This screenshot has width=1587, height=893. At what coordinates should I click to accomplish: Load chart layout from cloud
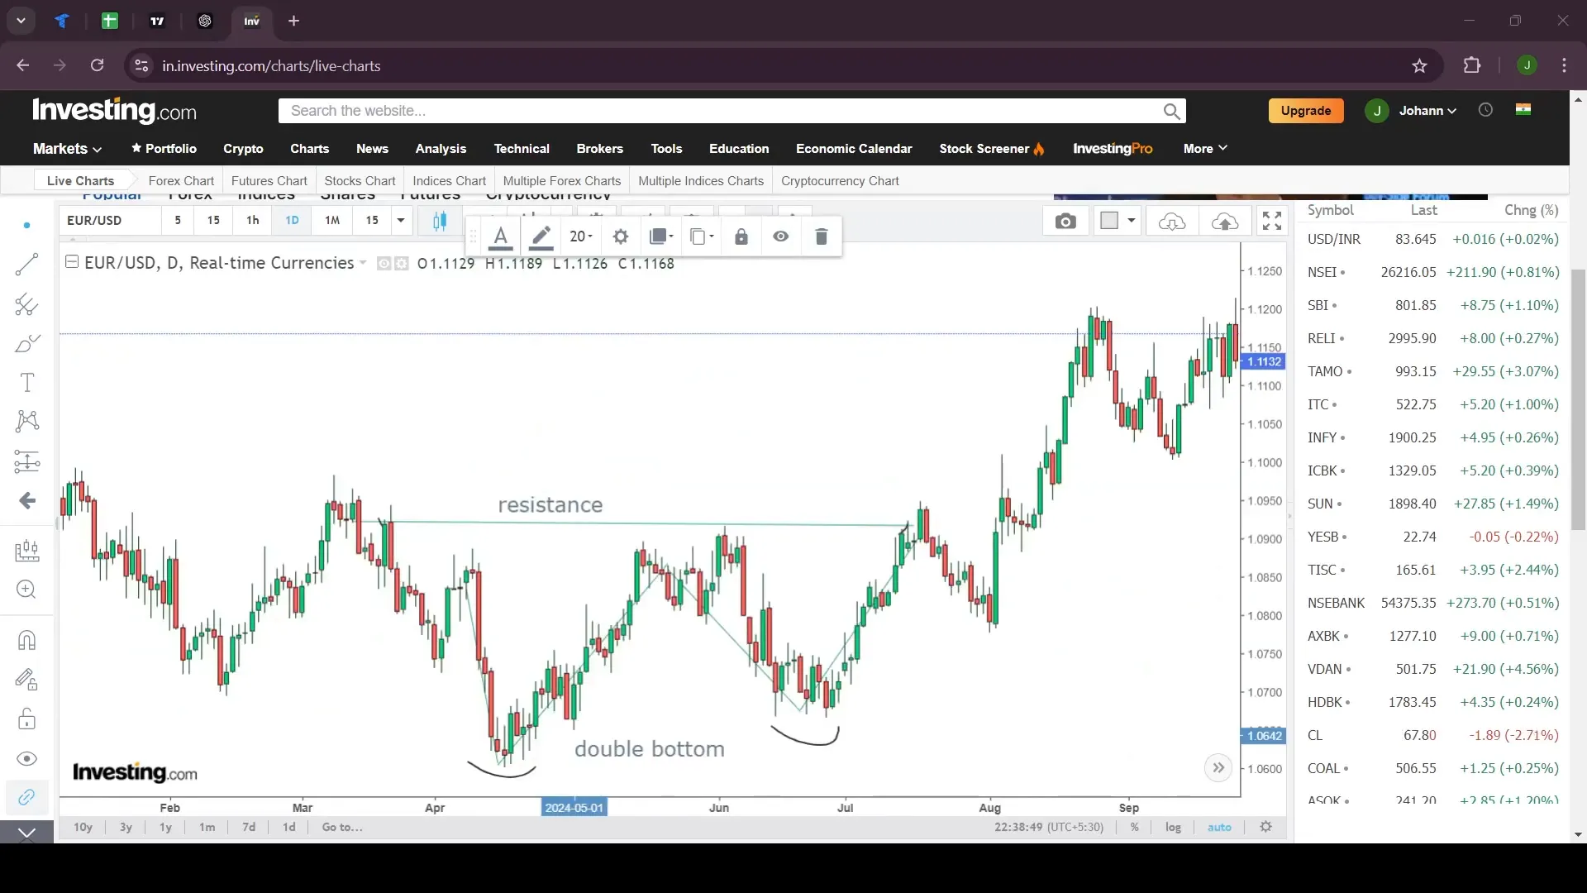[1172, 222]
